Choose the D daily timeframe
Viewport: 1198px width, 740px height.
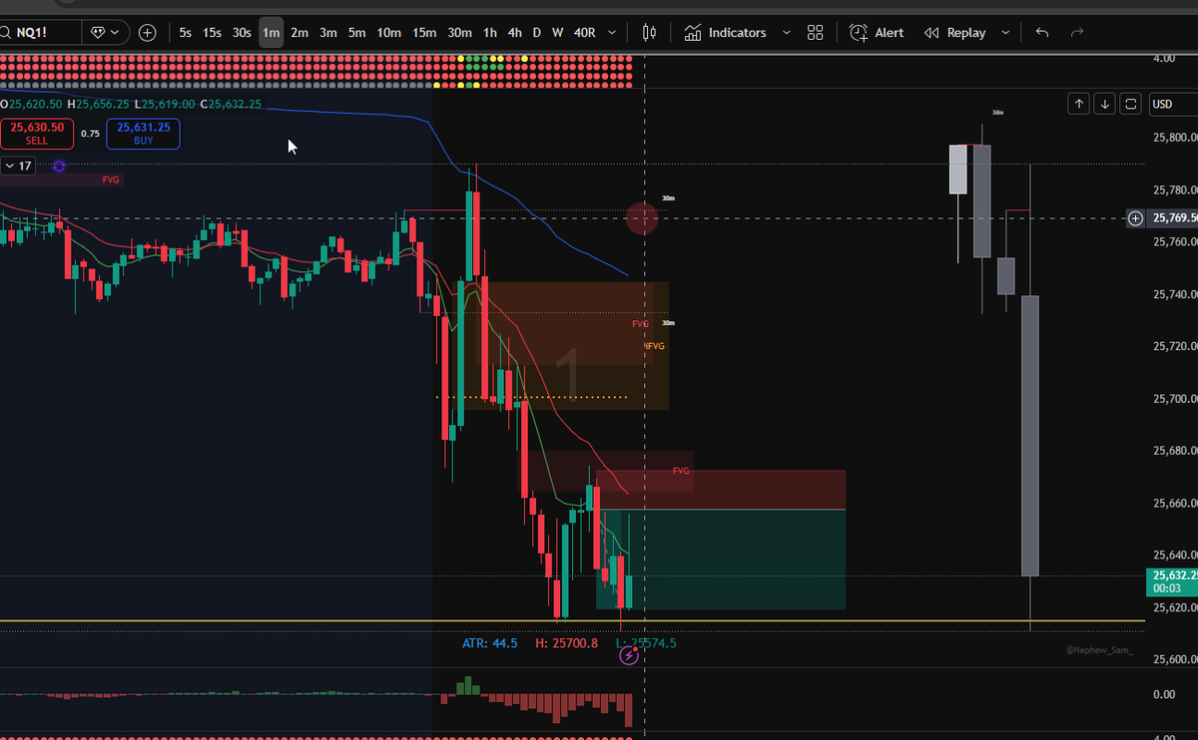click(x=536, y=33)
